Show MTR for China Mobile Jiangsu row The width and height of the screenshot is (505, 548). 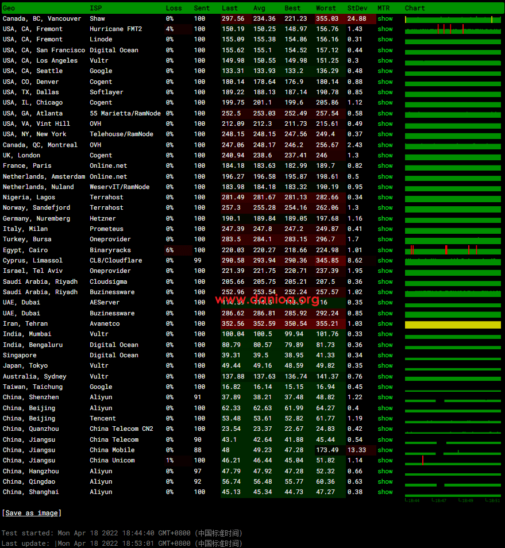[x=385, y=450]
